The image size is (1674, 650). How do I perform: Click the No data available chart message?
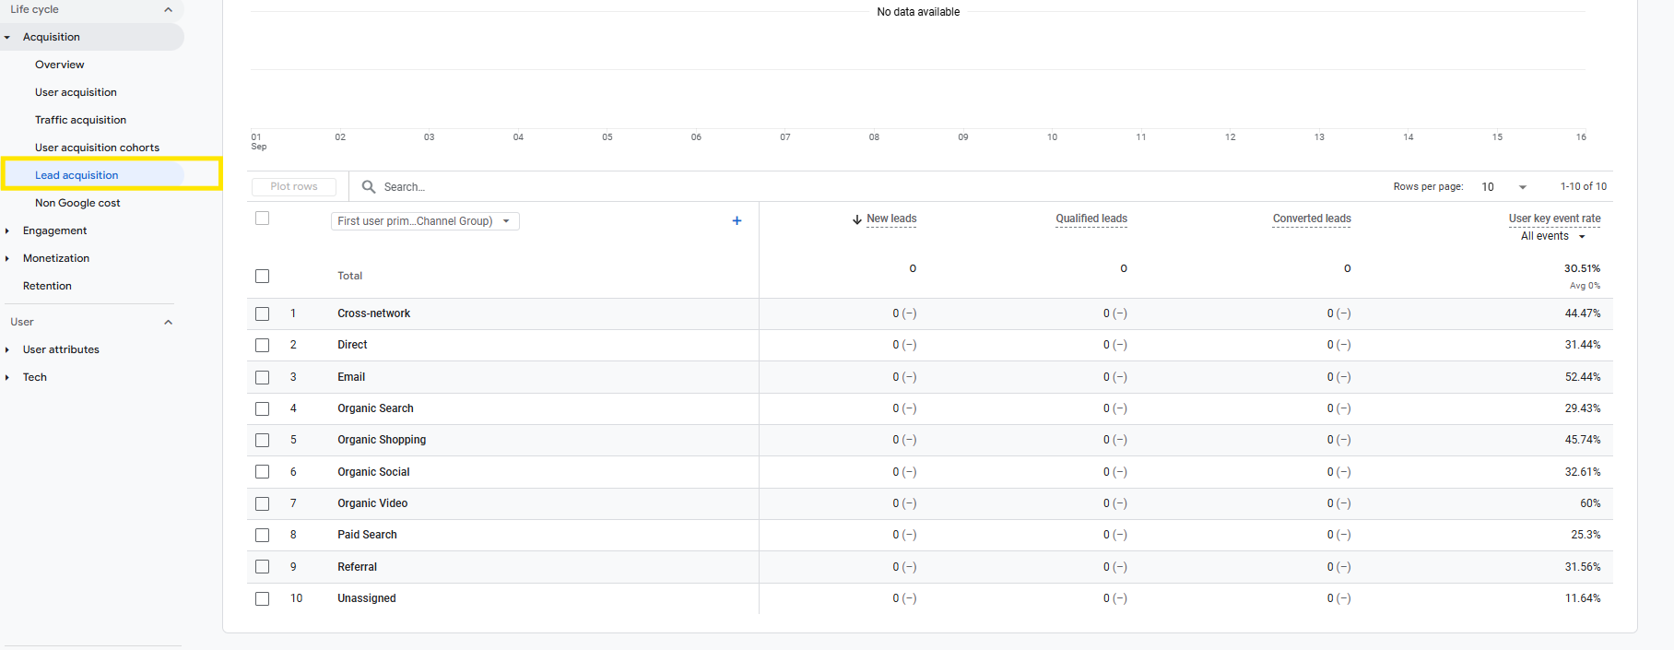(918, 12)
